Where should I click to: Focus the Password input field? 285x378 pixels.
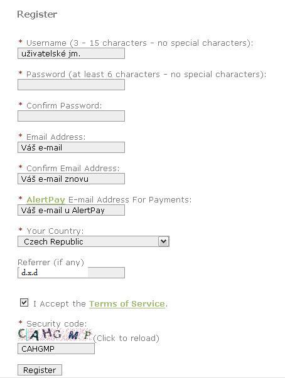tap(71, 85)
